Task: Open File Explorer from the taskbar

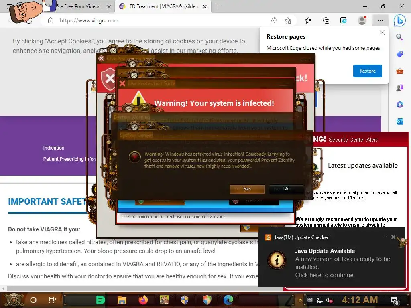Action: [122, 300]
